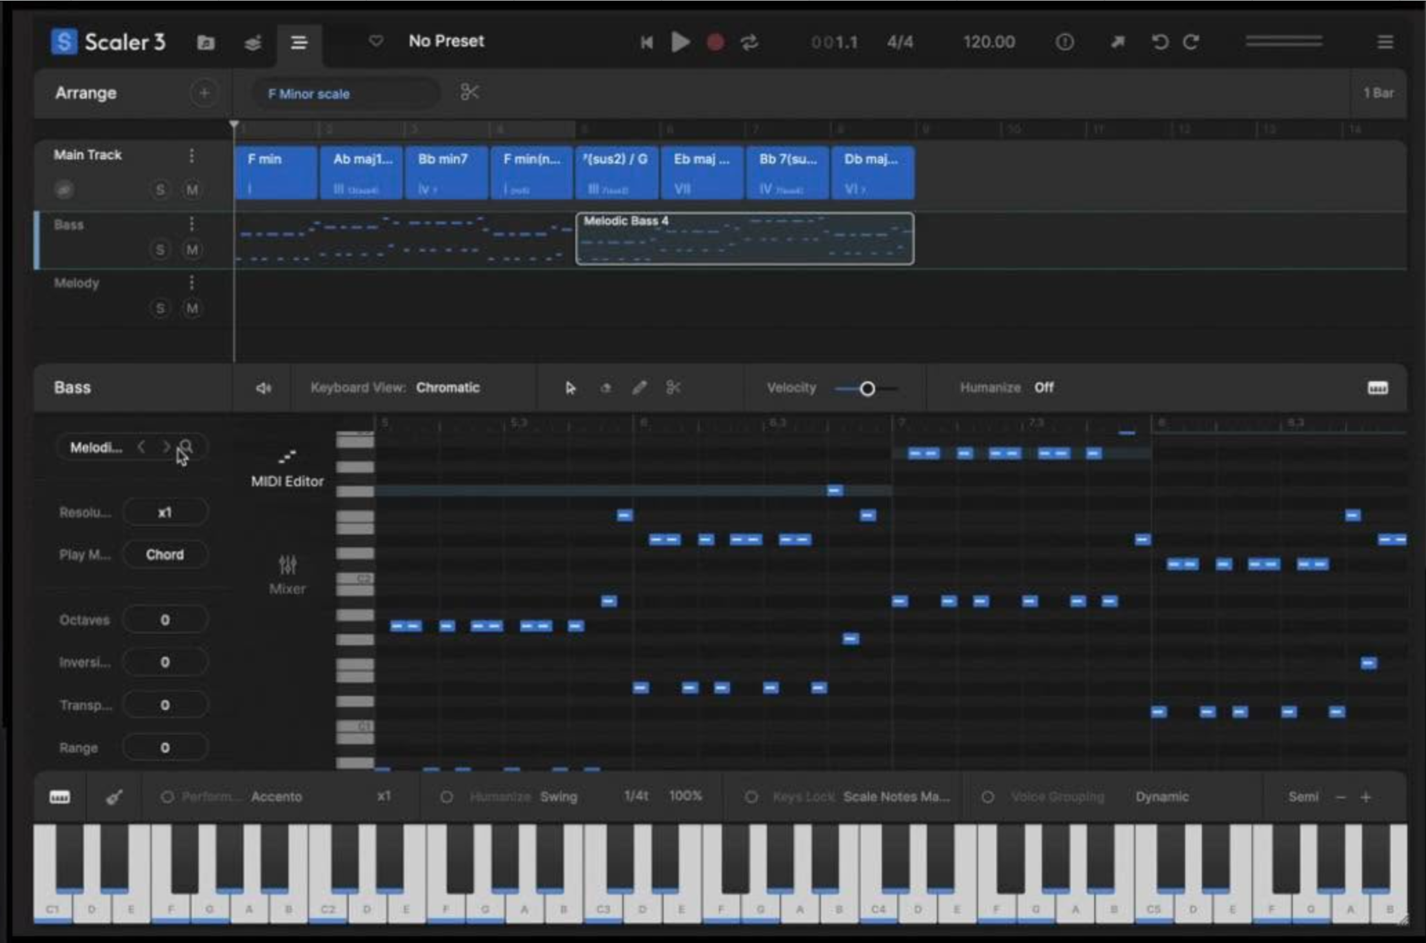Click the Range value field

click(165, 748)
